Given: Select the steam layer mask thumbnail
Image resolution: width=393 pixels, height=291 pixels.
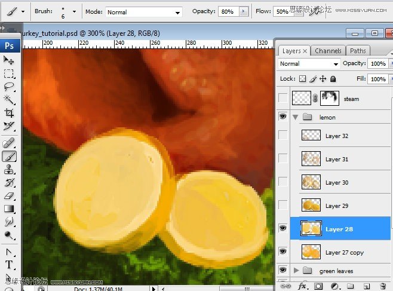Looking at the screenshot, I should [x=330, y=98].
